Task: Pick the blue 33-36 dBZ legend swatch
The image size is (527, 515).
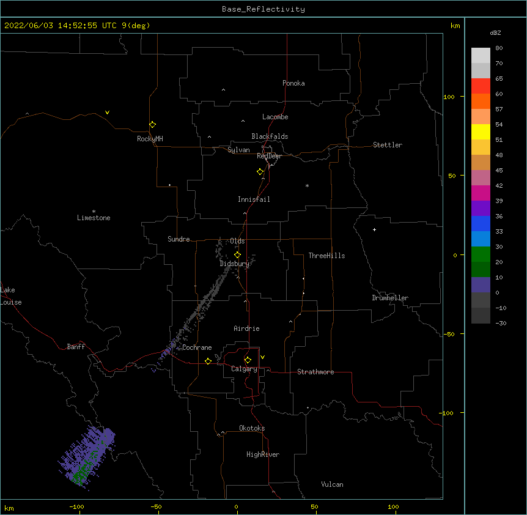Action: coord(481,223)
